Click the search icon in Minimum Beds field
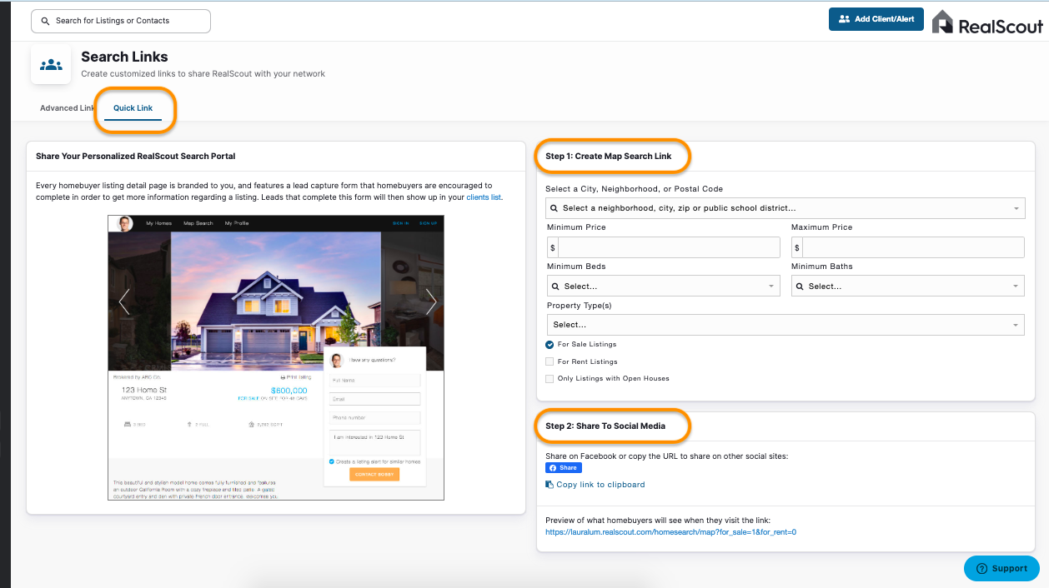 [x=556, y=287]
